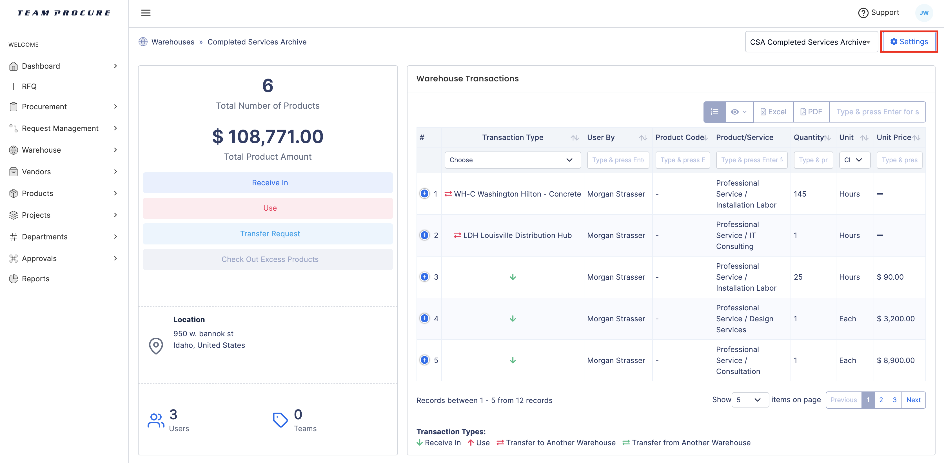Go to the Next page of records
The height and width of the screenshot is (463, 944).
[x=913, y=400]
